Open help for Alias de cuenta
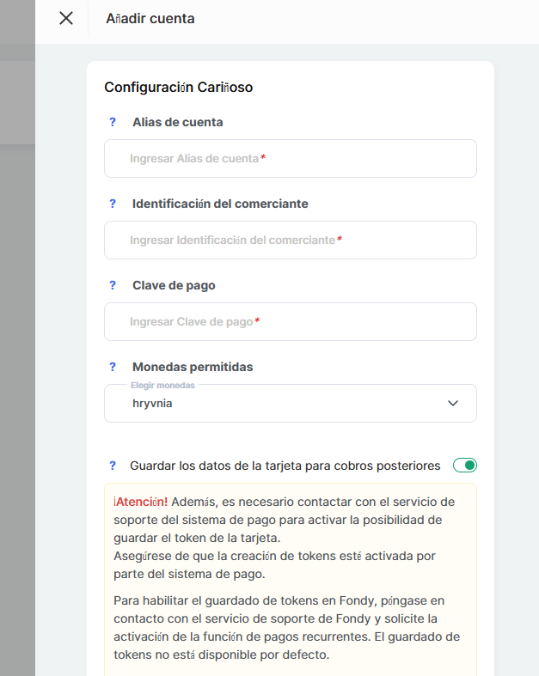Image resolution: width=539 pixels, height=676 pixels. [x=113, y=122]
